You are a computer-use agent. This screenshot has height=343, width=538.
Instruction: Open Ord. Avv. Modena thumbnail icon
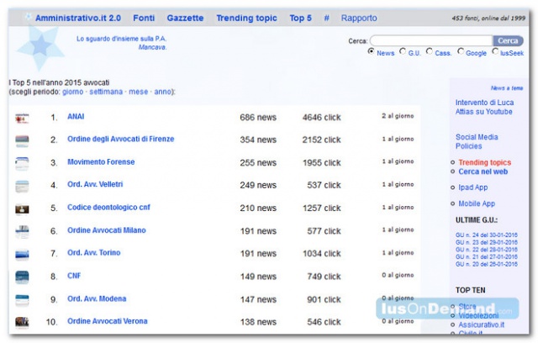(22, 300)
